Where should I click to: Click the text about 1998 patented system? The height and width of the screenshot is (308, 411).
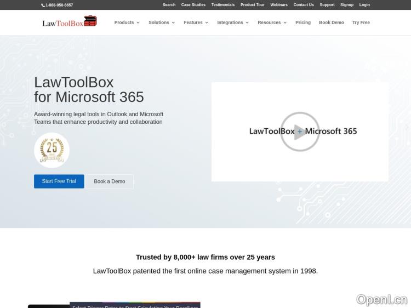tap(206, 271)
